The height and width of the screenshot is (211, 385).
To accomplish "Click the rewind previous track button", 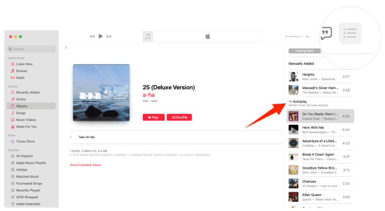I will 92,36.
